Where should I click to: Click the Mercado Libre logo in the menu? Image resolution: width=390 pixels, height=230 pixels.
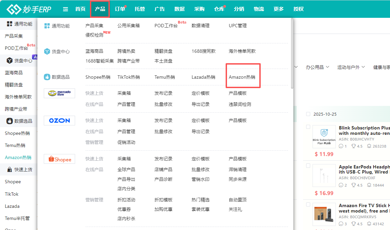point(59,93)
